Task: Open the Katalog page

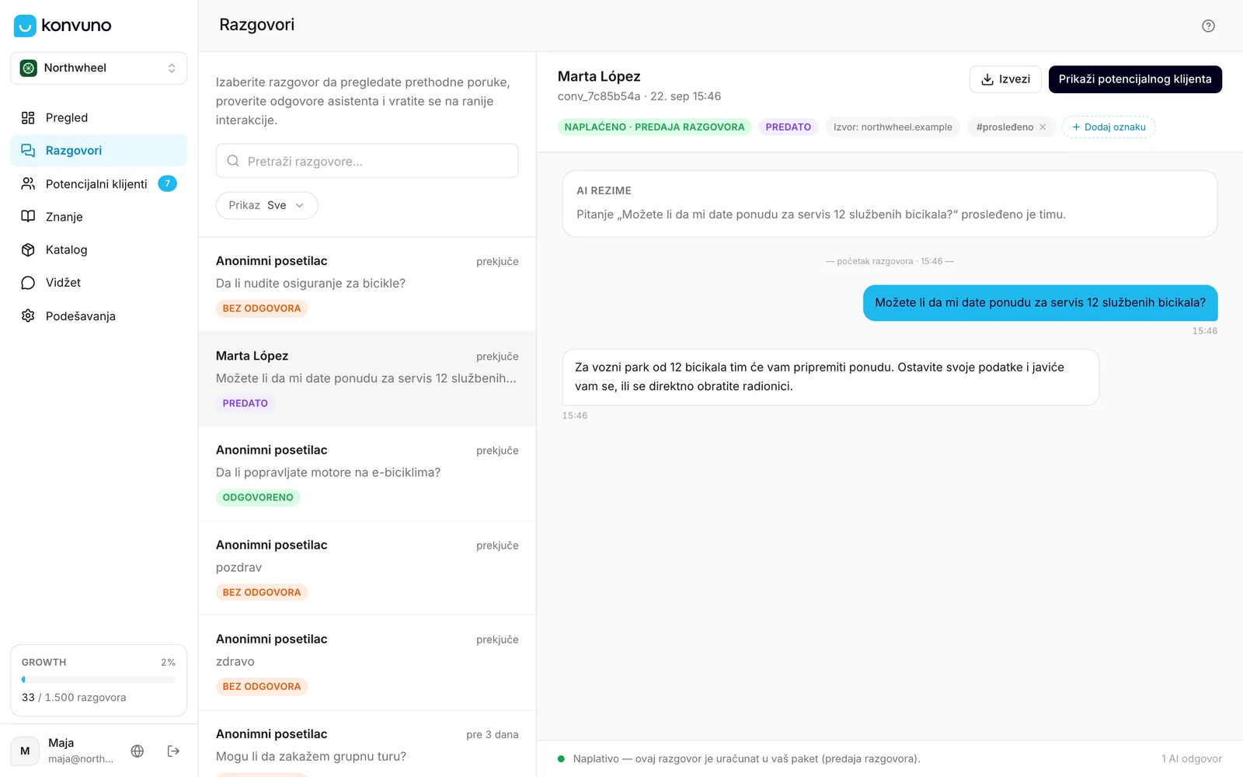Action: click(x=99, y=250)
